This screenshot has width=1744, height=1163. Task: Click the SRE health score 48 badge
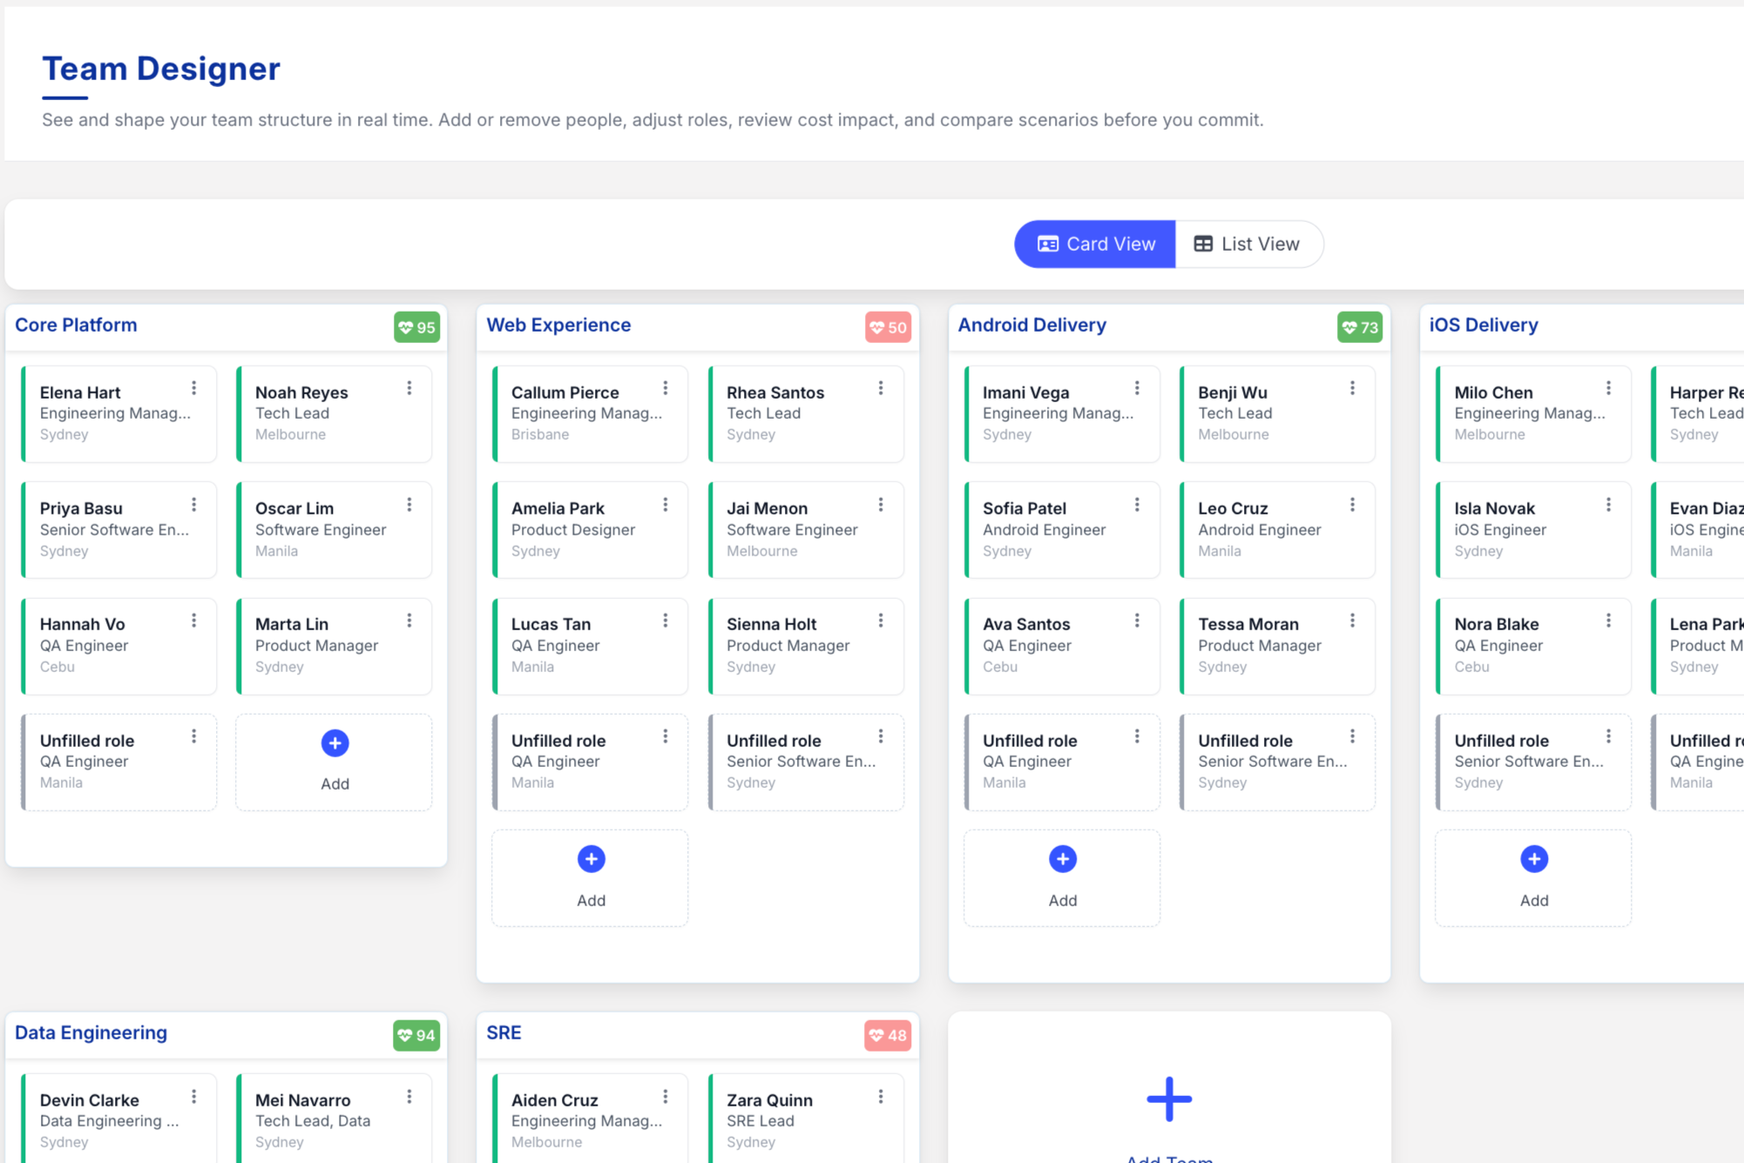click(888, 1035)
